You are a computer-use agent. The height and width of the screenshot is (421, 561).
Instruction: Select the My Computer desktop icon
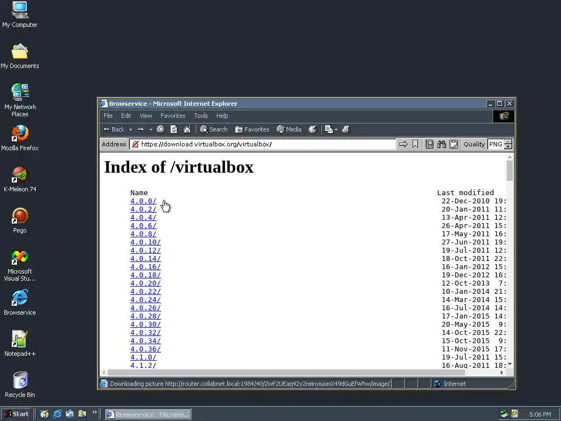20,15
